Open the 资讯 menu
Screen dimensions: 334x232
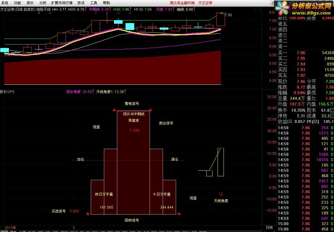81,3
